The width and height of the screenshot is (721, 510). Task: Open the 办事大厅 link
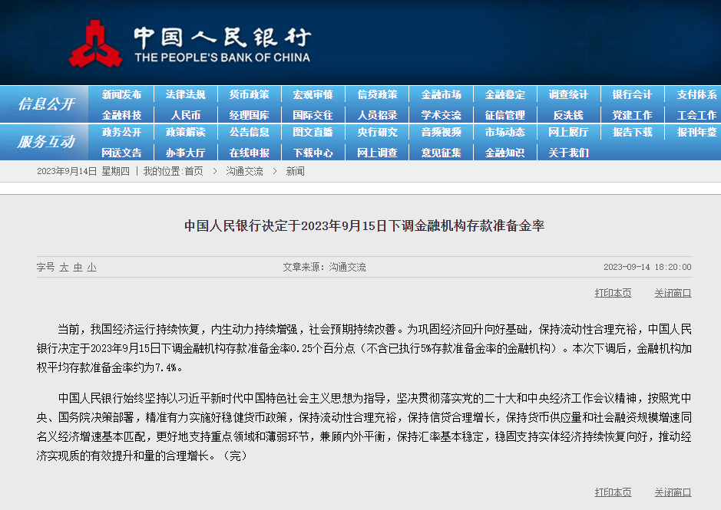point(185,153)
